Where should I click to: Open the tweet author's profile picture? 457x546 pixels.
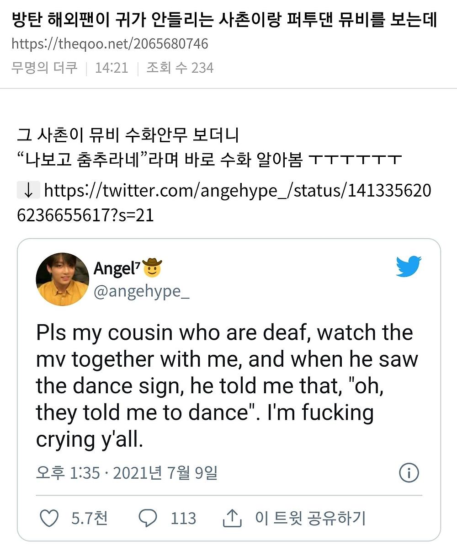pos(62,279)
